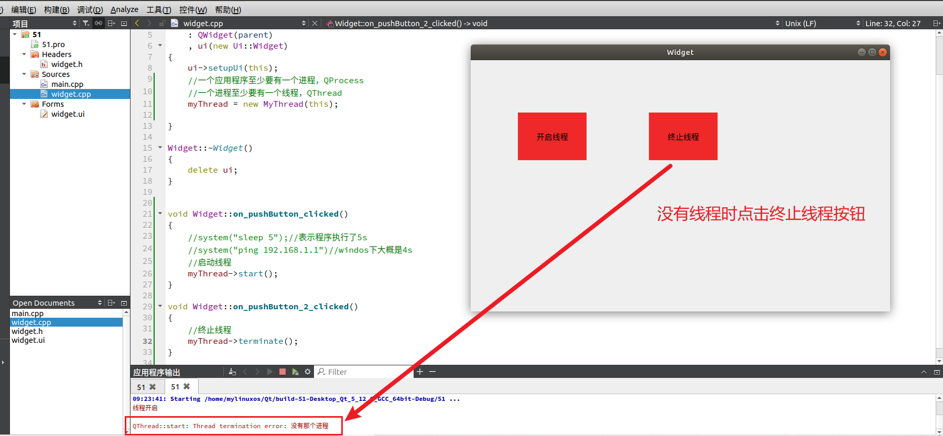The width and height of the screenshot is (943, 436).
Task: Close the 项目 side panel via header icon
Action: click(x=124, y=23)
